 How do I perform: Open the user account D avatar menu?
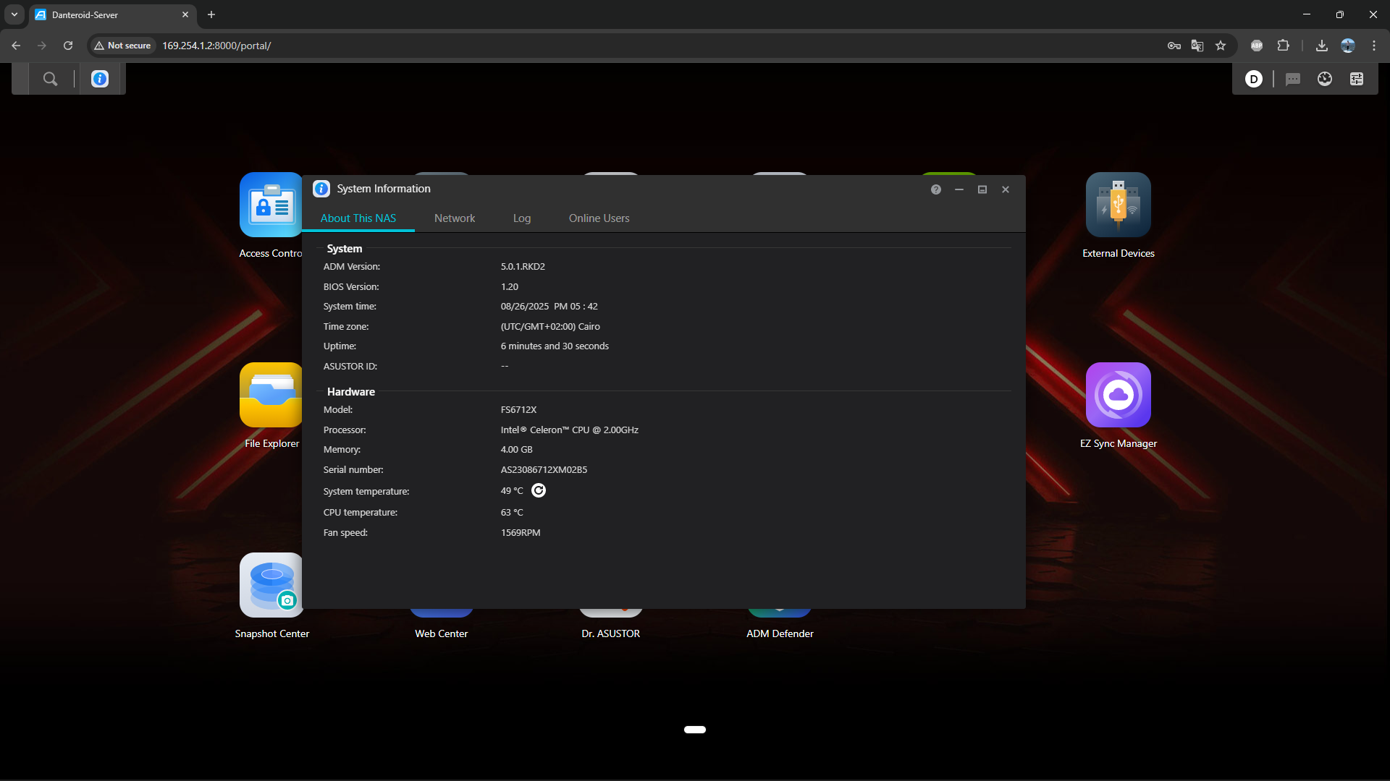coord(1254,79)
